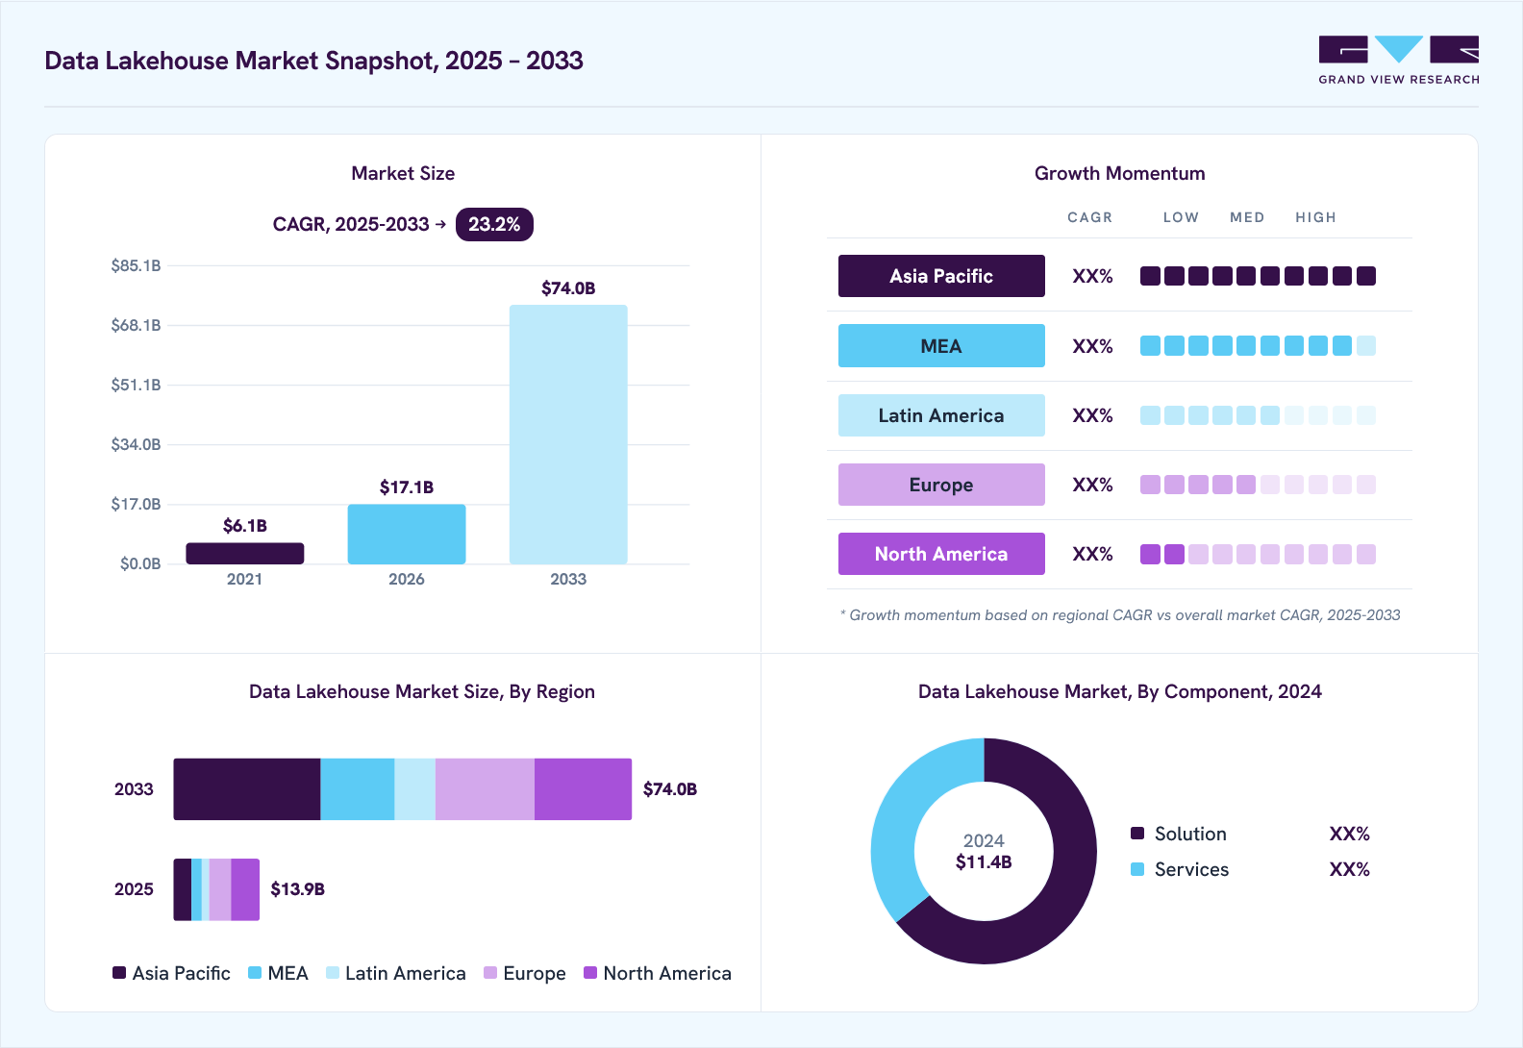
Task: Click the By Region chart heading
Action: [x=422, y=692]
